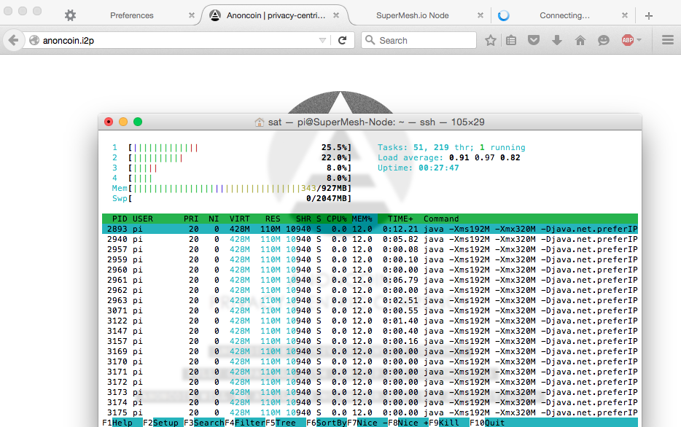The width and height of the screenshot is (681, 427).
Task: Click F8 Nice + in htop footer
Action: (408, 423)
